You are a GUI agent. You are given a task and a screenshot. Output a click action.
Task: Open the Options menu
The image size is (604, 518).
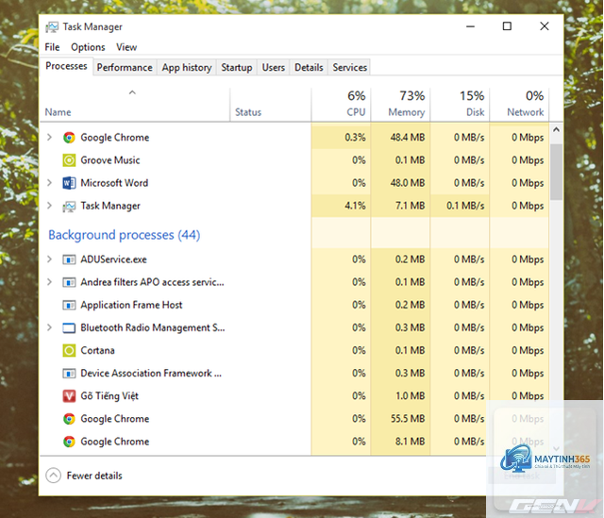[88, 47]
